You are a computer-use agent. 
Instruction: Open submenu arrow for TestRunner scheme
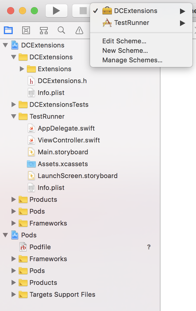tap(182, 23)
